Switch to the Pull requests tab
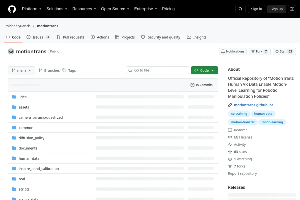300x200 pixels. [x=70, y=37]
